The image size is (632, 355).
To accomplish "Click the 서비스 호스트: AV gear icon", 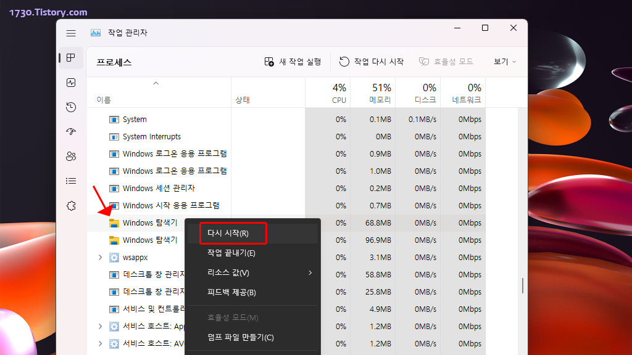I will [114, 344].
